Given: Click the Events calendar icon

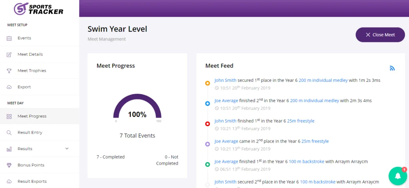Looking at the screenshot, I should pos(9,38).
